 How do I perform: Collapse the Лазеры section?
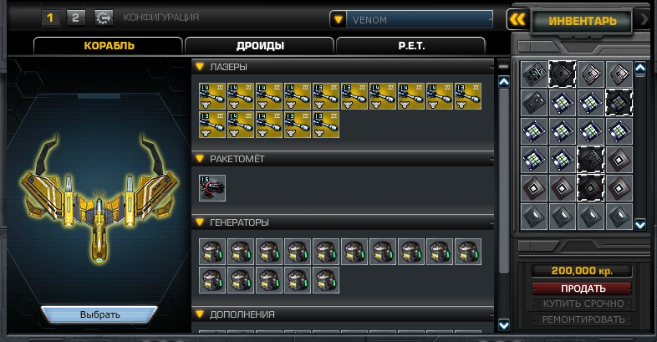[200, 67]
